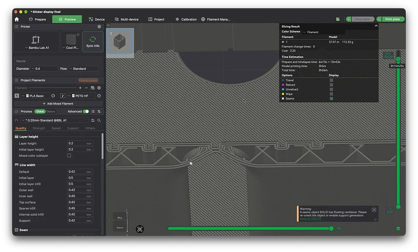Screen dimensions: 418x252
Task: Show Wipe moves in display
Action: [x=331, y=94]
